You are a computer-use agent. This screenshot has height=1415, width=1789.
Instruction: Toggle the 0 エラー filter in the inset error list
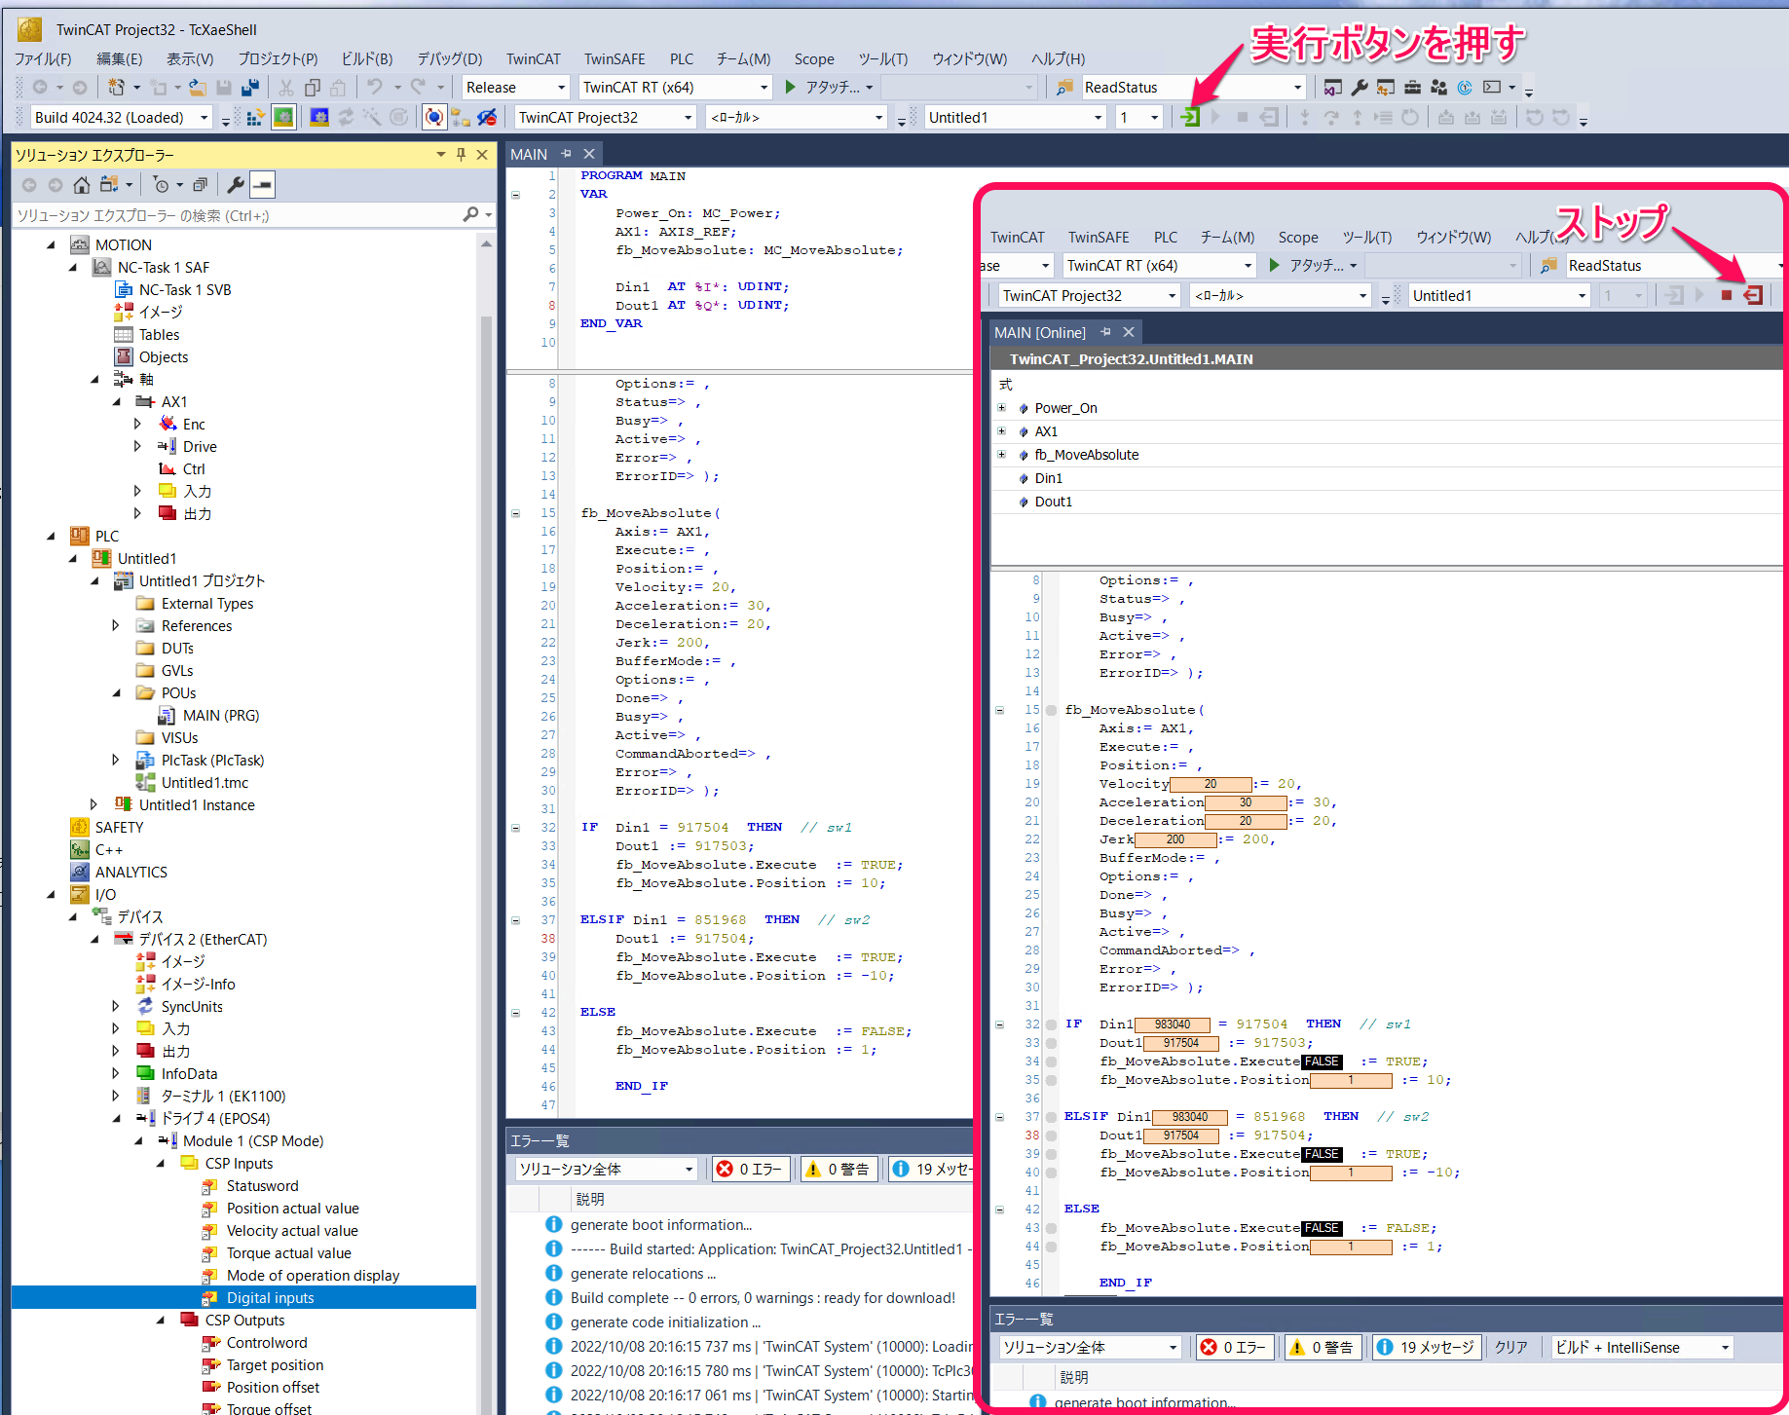tap(1235, 1348)
